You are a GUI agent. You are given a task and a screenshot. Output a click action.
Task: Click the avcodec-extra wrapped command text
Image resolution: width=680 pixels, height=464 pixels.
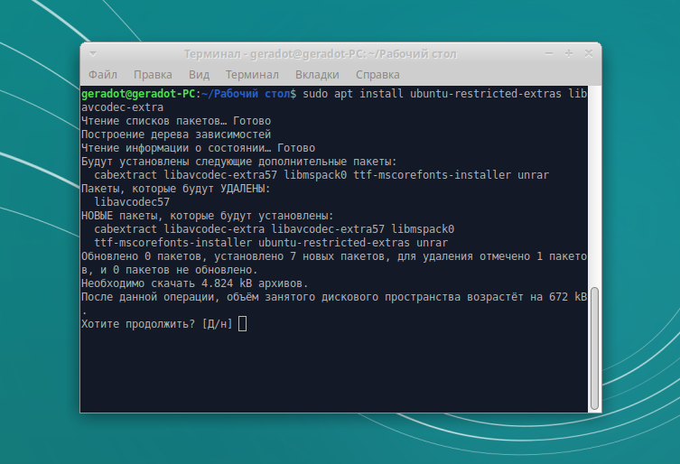click(x=122, y=107)
